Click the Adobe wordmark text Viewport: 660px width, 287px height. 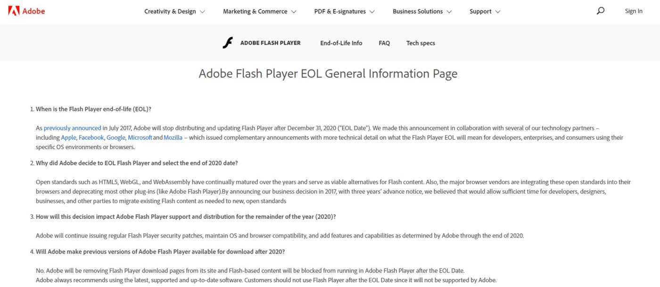point(34,11)
